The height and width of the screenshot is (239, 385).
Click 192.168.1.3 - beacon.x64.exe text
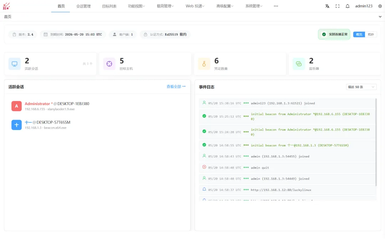click(x=45, y=128)
